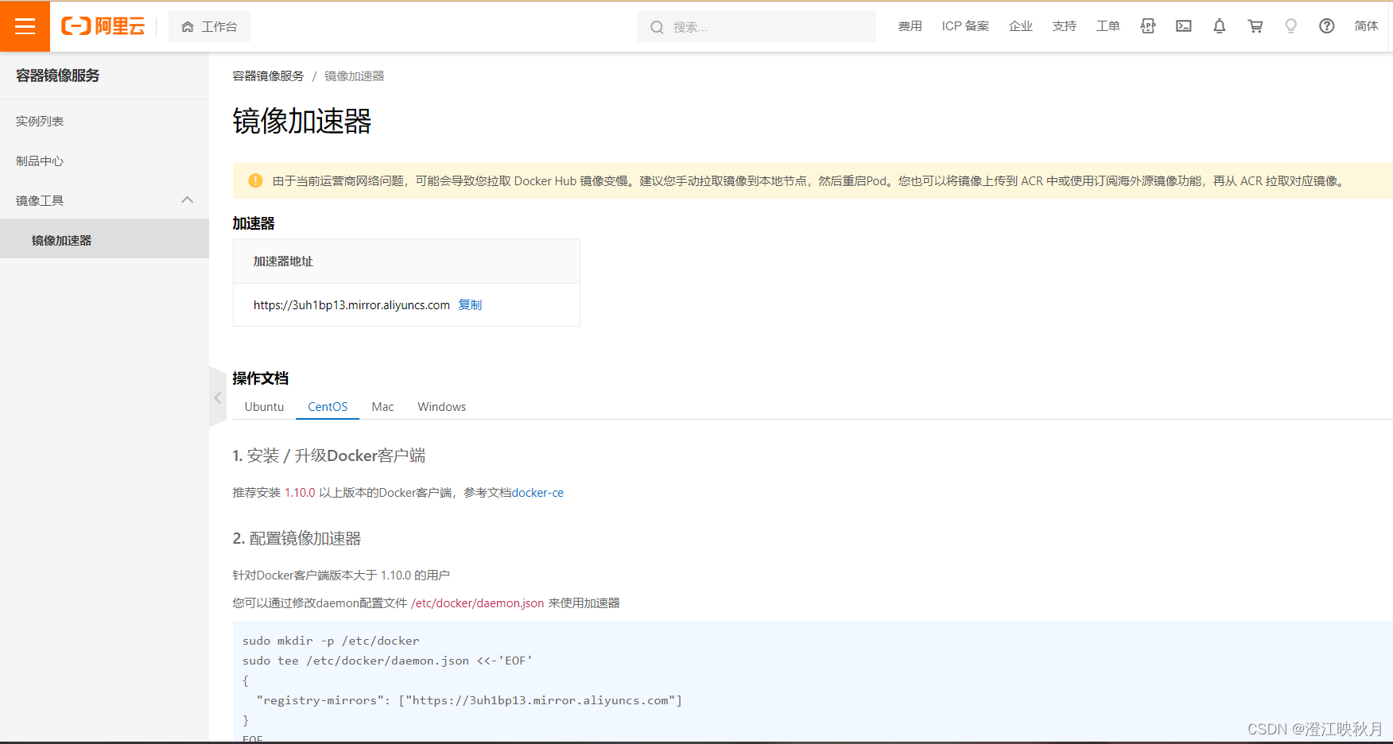This screenshot has width=1393, height=744.
Task: Click the app download icon
Action: (1147, 26)
